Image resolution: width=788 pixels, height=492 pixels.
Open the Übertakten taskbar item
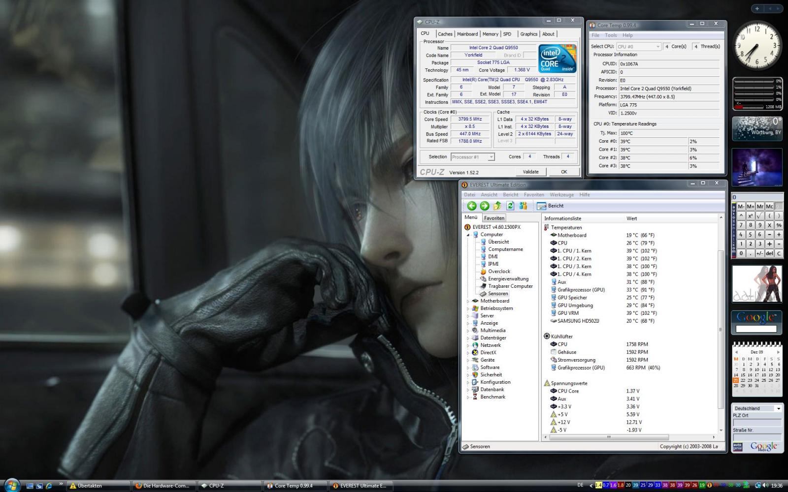click(x=98, y=486)
